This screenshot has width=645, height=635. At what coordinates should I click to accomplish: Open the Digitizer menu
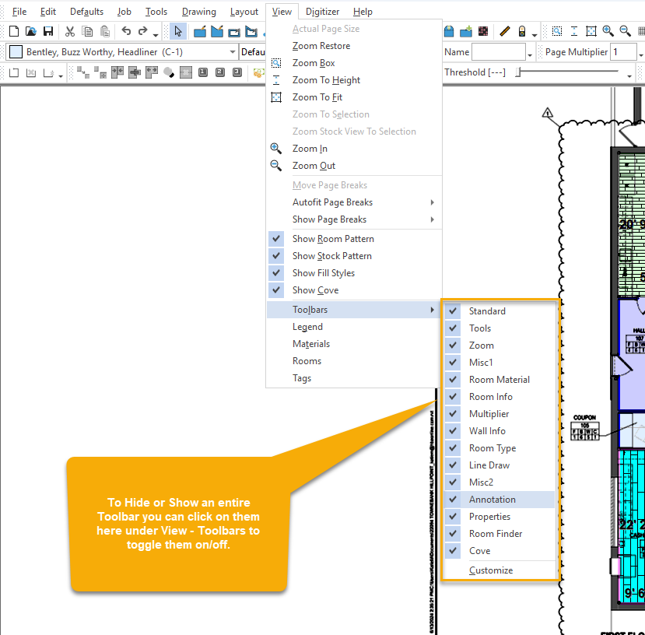[322, 12]
